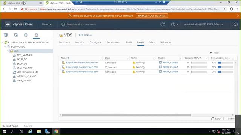Open the Administrator@VSPHERE.LOCAL user dropdown
This screenshot has width=241, height=135.
tap(203, 24)
